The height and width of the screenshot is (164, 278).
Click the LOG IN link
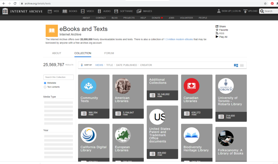pos(237,11)
